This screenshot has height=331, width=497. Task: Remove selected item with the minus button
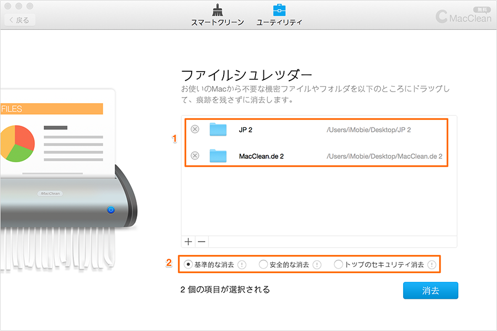pos(202,242)
